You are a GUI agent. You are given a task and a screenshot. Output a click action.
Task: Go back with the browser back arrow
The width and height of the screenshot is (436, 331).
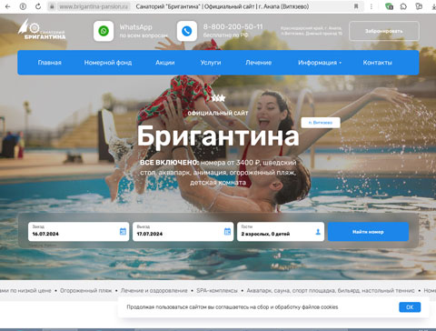click(7, 6)
